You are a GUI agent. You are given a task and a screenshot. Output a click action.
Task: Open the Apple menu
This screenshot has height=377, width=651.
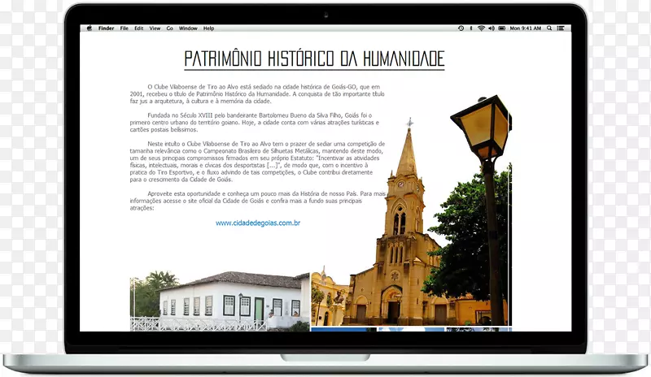[x=90, y=28]
